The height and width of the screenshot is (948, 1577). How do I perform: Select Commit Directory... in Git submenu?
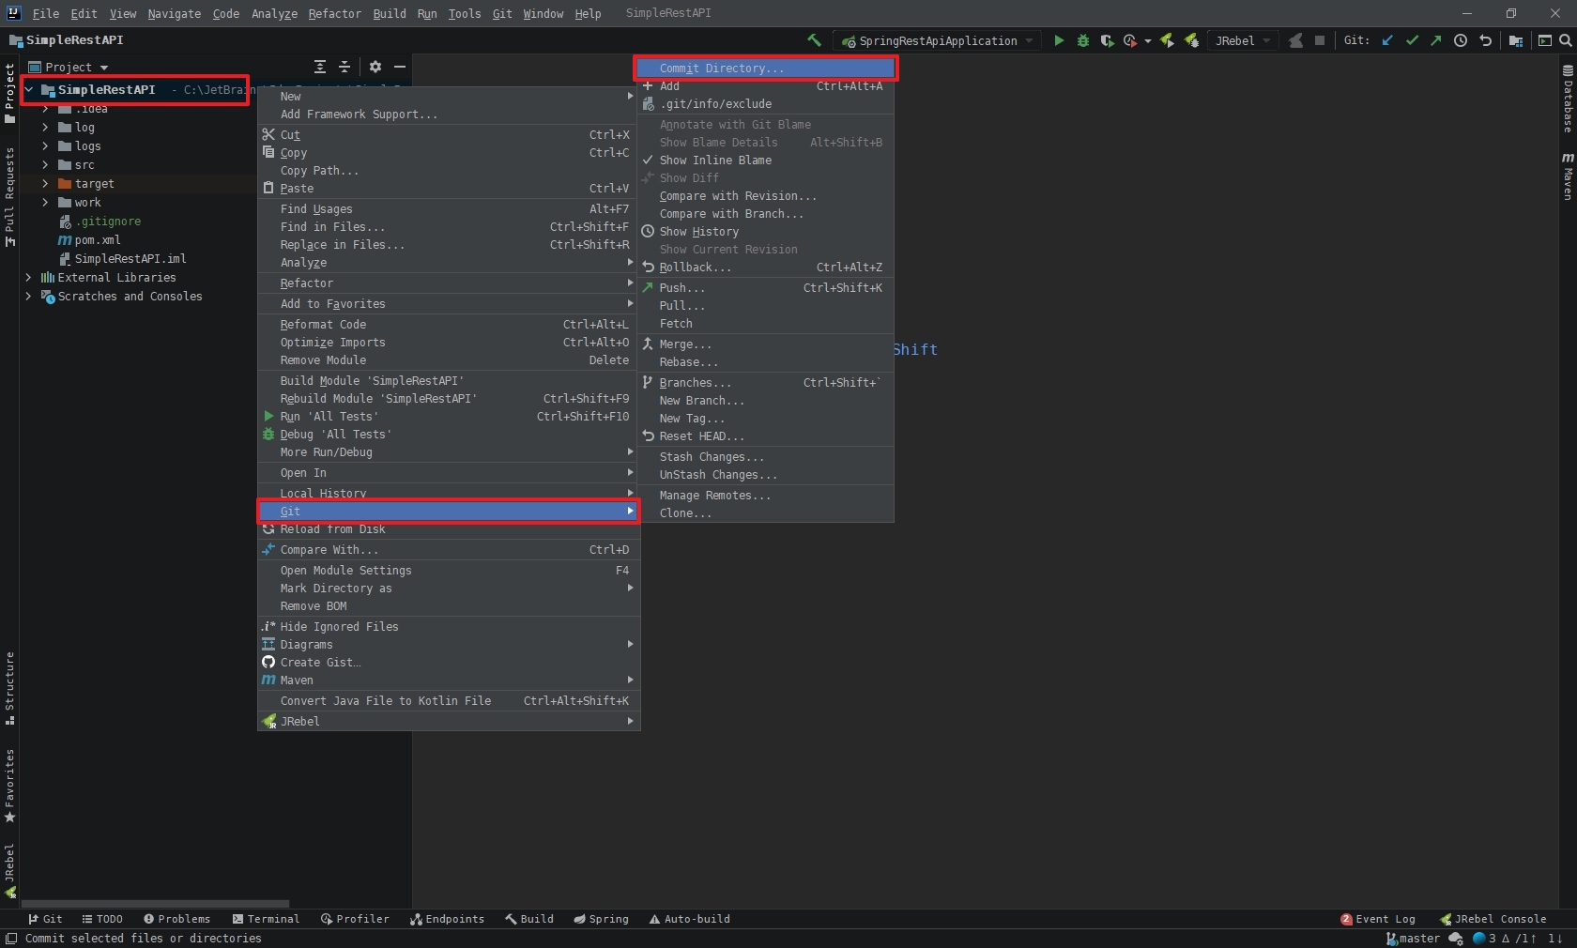pos(765,69)
